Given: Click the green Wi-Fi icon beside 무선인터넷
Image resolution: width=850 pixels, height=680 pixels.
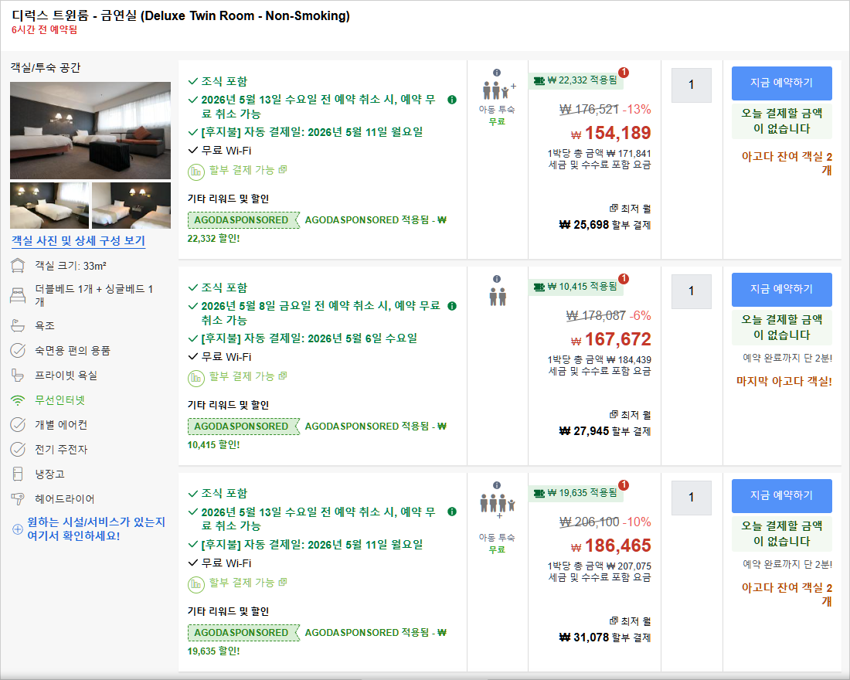Looking at the screenshot, I should [18, 400].
